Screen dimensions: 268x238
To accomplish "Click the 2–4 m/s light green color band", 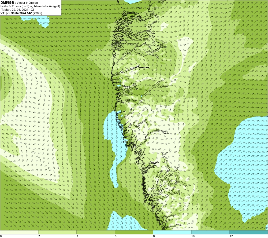I will click(57, 232).
